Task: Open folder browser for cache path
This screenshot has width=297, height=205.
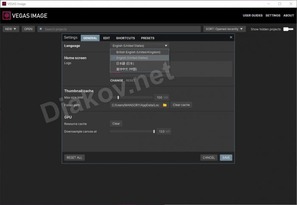Action: (165, 105)
